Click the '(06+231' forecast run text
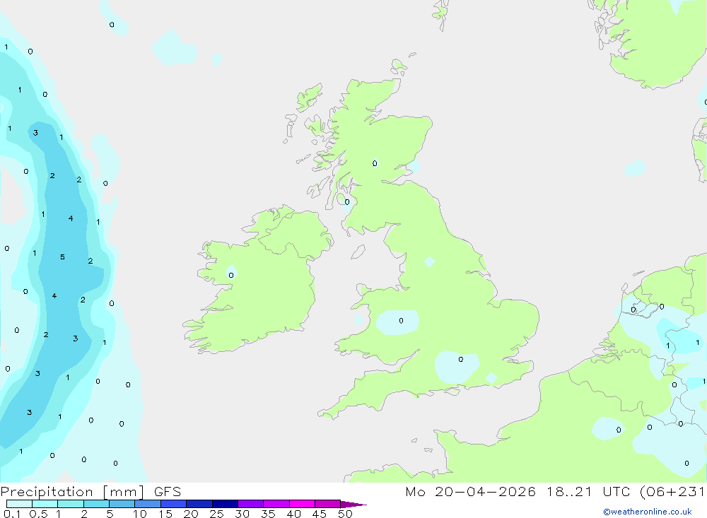Image resolution: width=707 pixels, height=518 pixels. pyautogui.click(x=673, y=492)
